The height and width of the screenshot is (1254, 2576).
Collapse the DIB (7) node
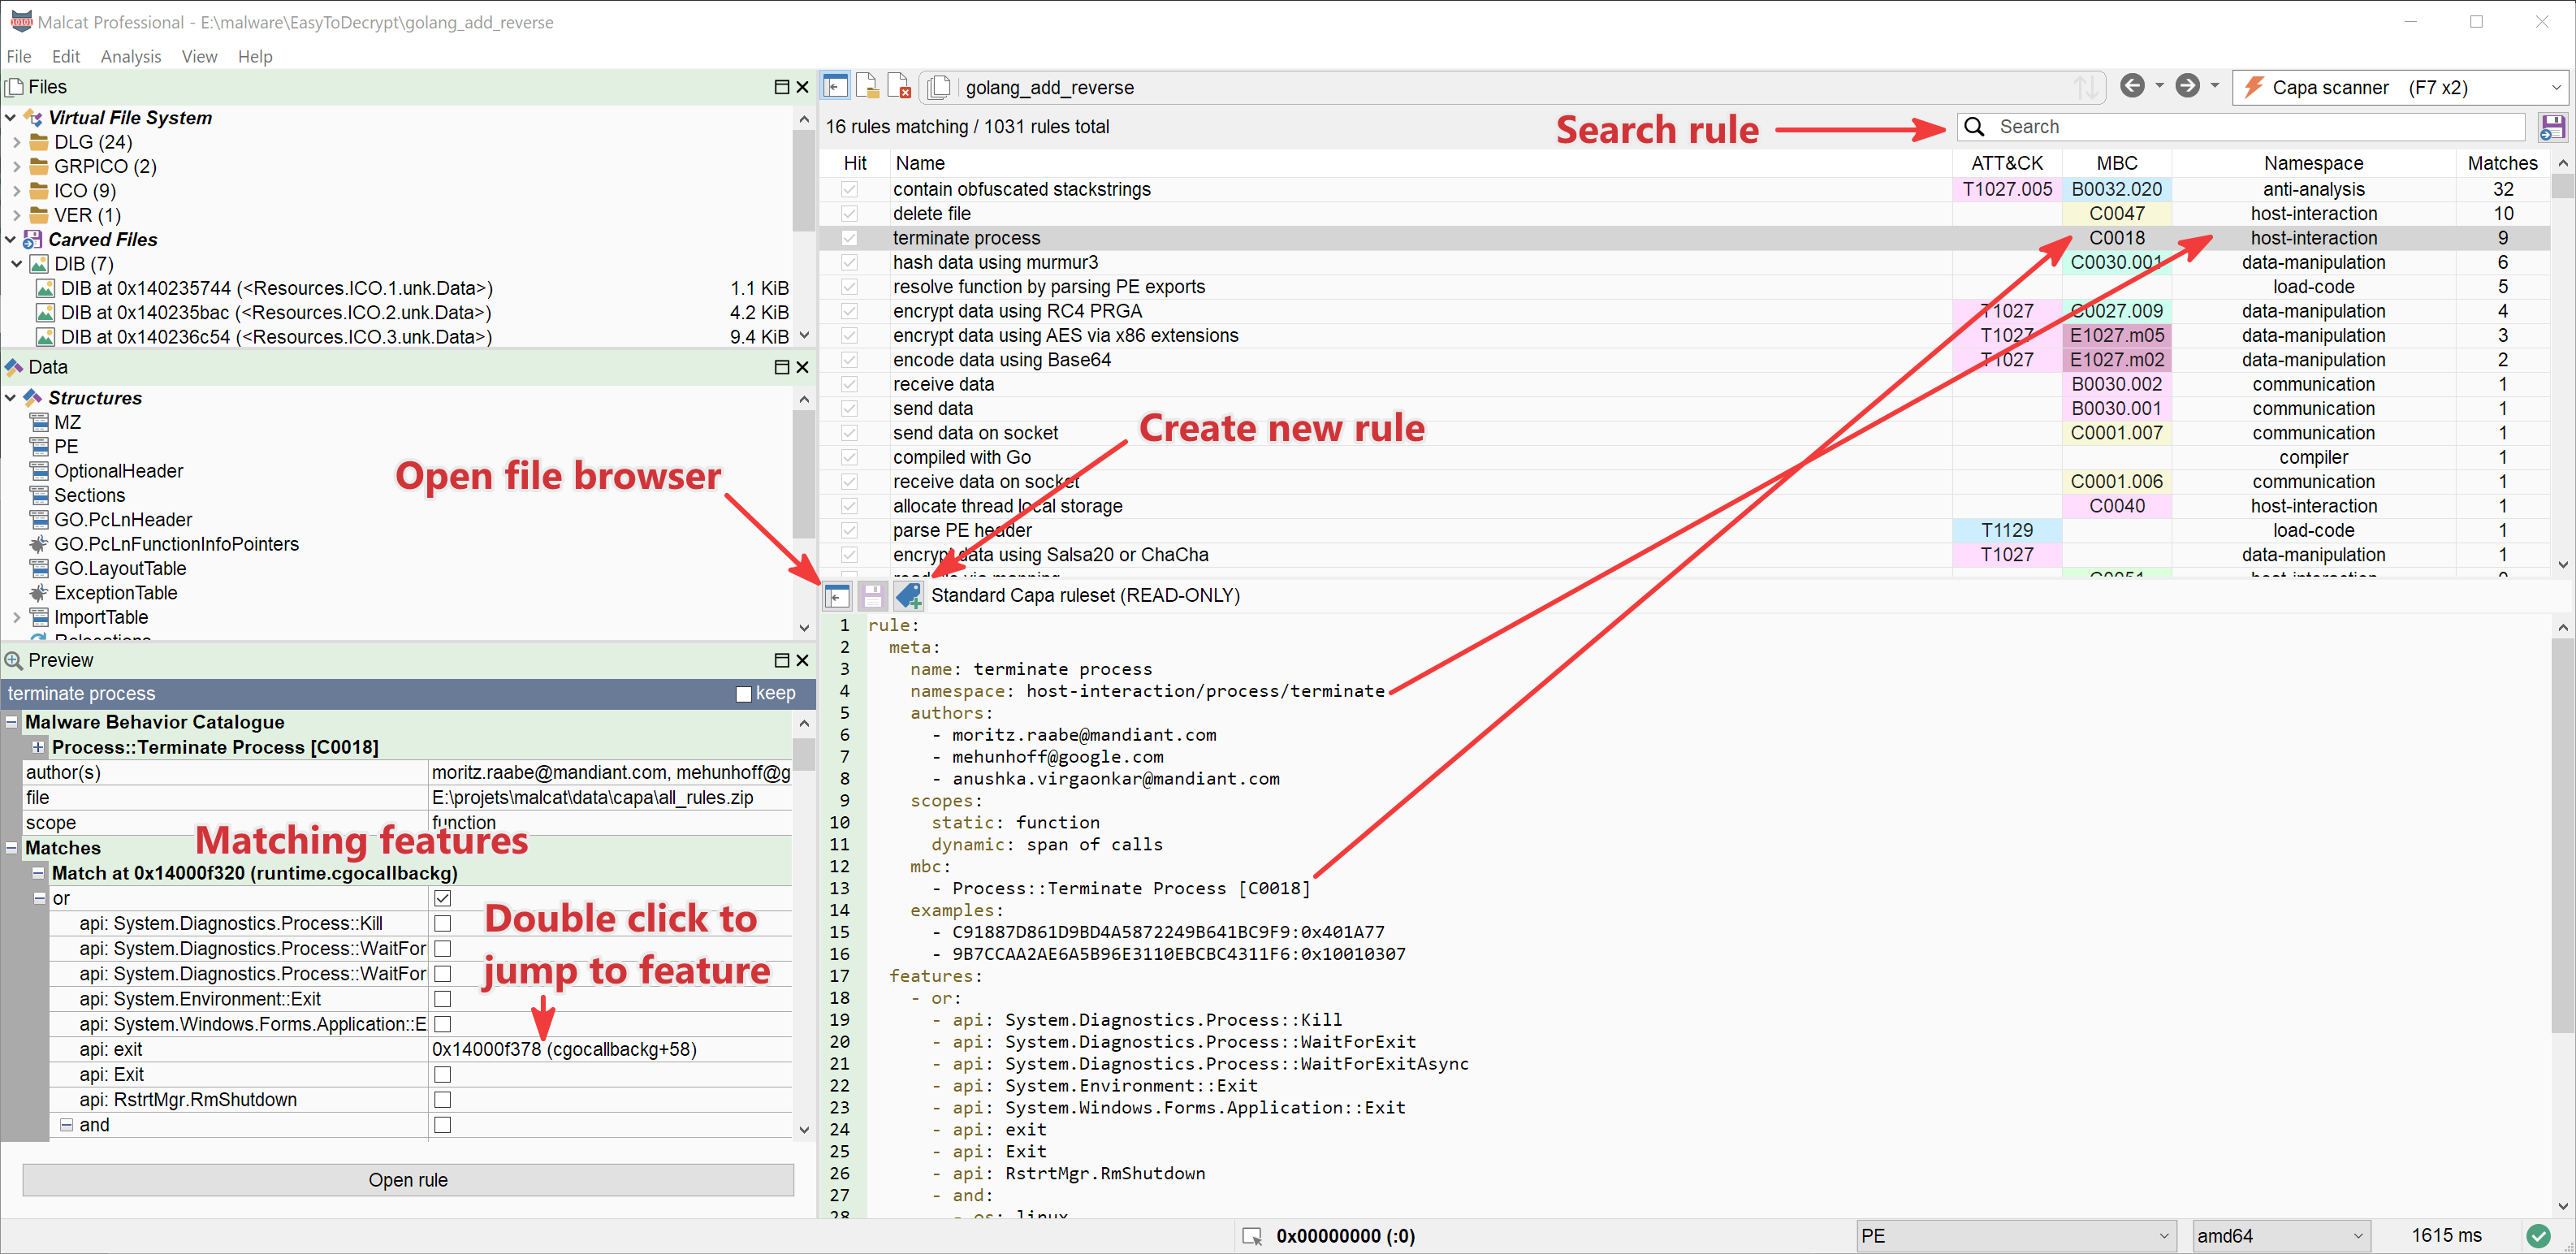click(16, 264)
